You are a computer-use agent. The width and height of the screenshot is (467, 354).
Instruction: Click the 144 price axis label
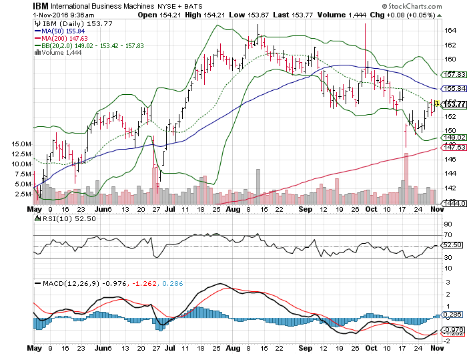coord(450,173)
